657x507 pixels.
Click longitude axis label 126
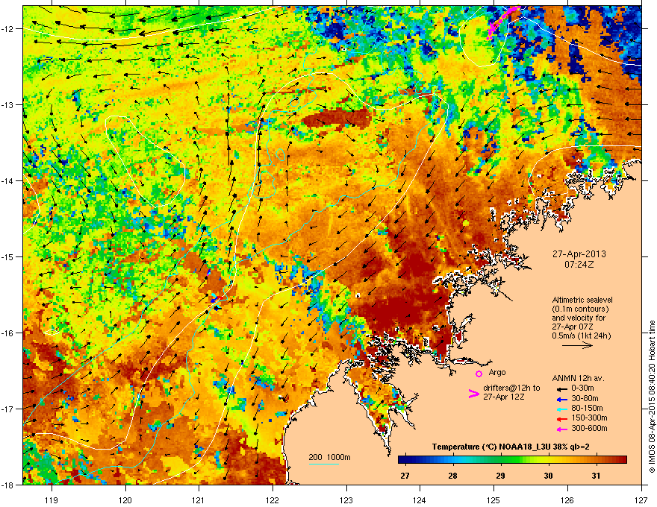tap(567, 500)
